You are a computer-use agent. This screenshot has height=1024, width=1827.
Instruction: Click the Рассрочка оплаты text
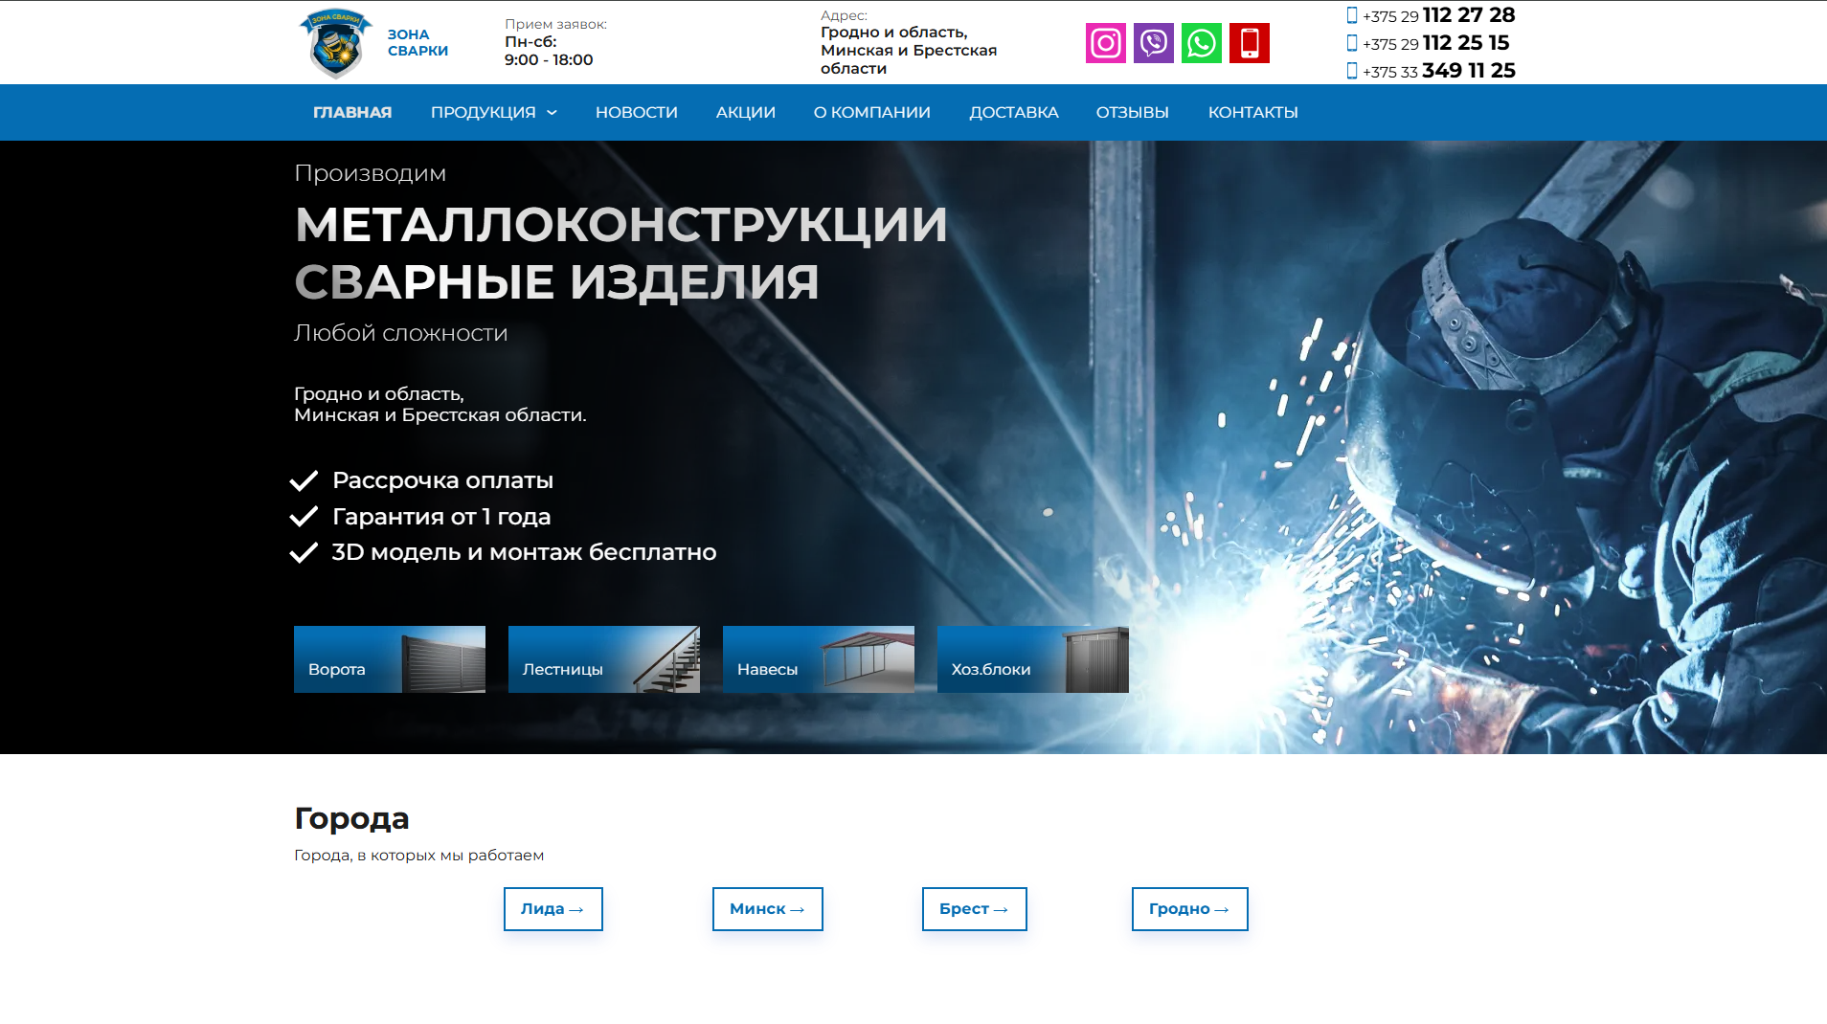[442, 480]
